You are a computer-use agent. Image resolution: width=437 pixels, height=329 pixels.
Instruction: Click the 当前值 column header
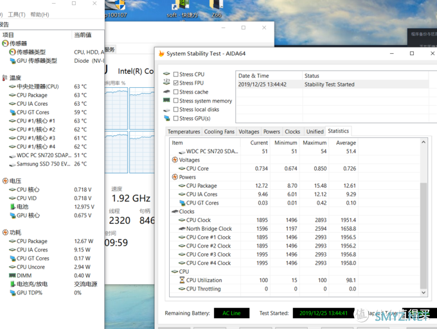(x=88, y=35)
